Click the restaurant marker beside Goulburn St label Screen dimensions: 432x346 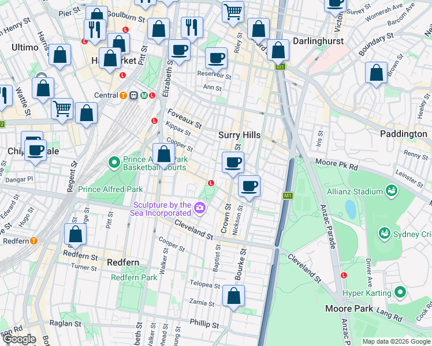[x=95, y=30]
